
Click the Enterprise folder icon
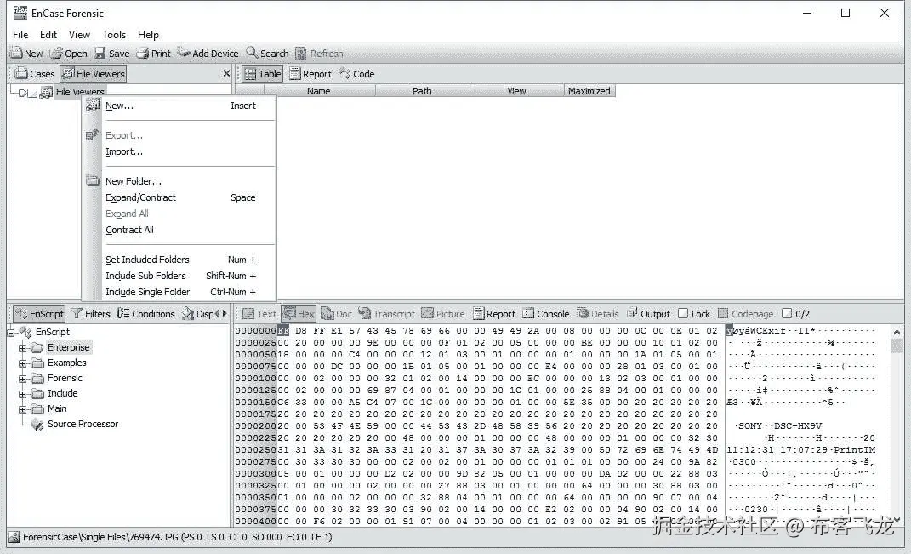coord(37,347)
